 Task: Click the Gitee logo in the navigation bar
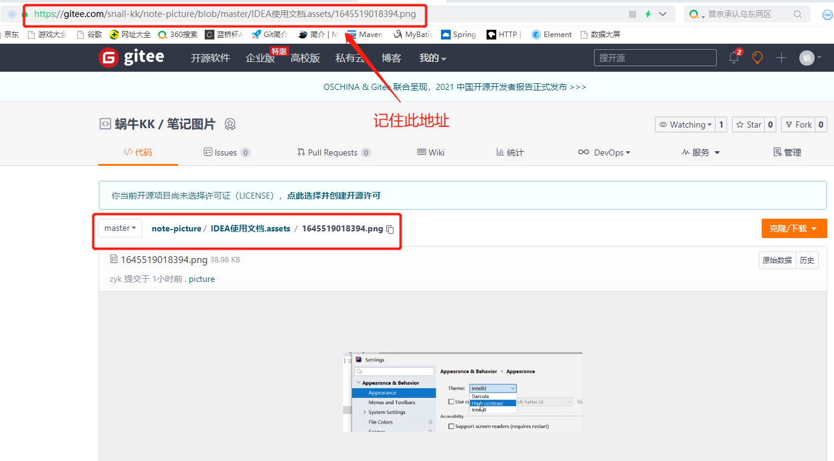pos(131,57)
